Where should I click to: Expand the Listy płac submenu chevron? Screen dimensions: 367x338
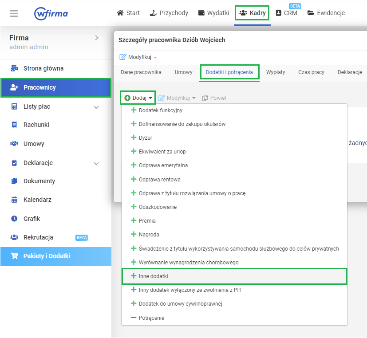[96, 107]
